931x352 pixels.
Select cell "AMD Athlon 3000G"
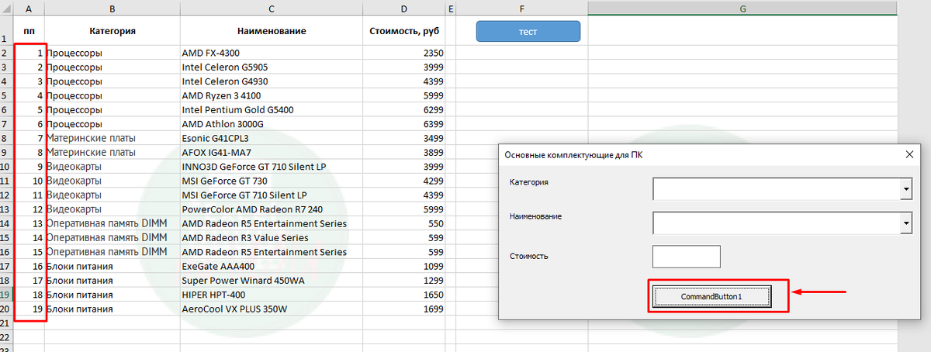[272, 124]
